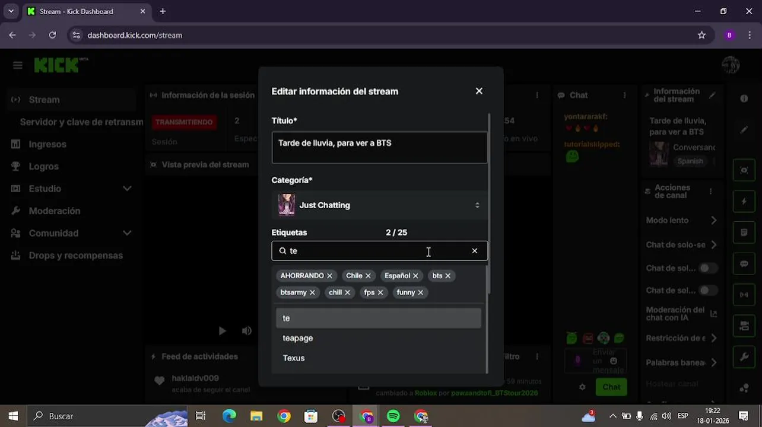Remove the chill tag
The image size is (762, 427).
tap(348, 292)
